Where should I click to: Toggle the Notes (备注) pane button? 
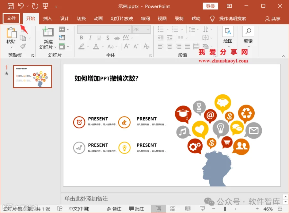[x=114, y=209]
